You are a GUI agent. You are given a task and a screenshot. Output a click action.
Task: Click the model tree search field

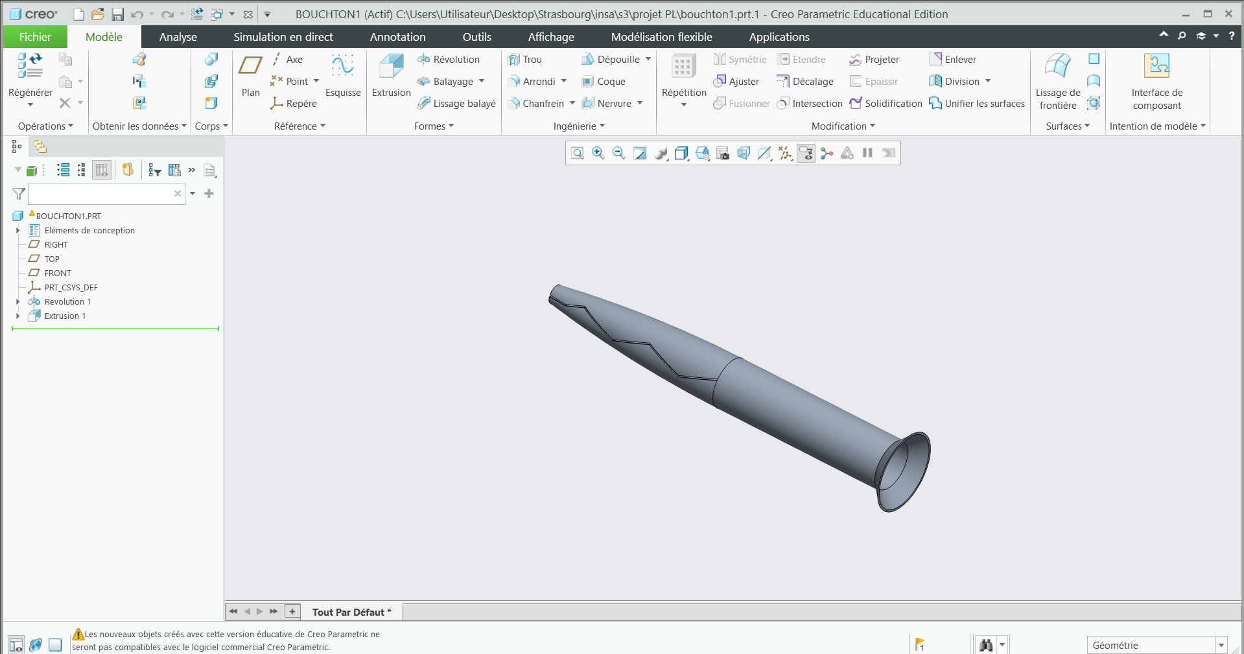(x=101, y=194)
